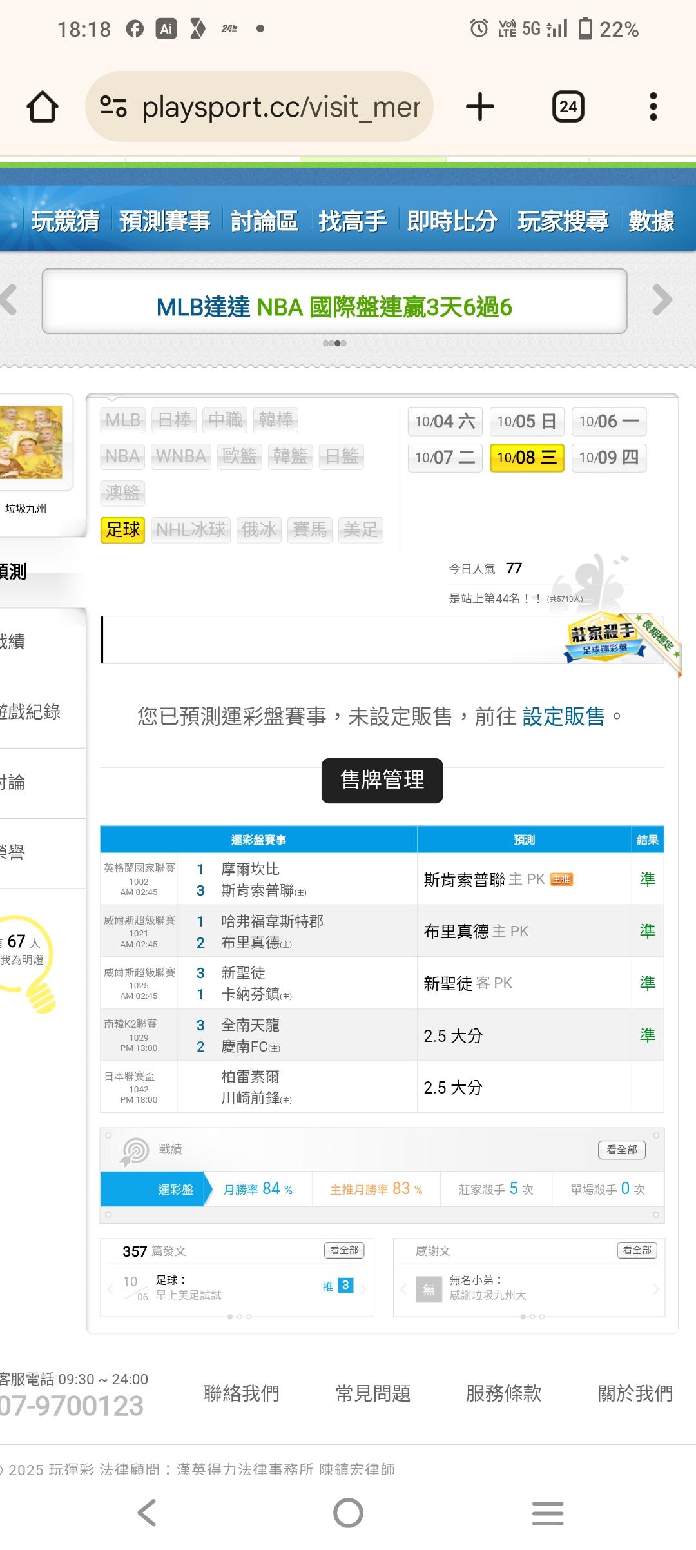696x1550 pixels.
Task: Advance 發文 posts list with right arrow
Action: point(363,1289)
